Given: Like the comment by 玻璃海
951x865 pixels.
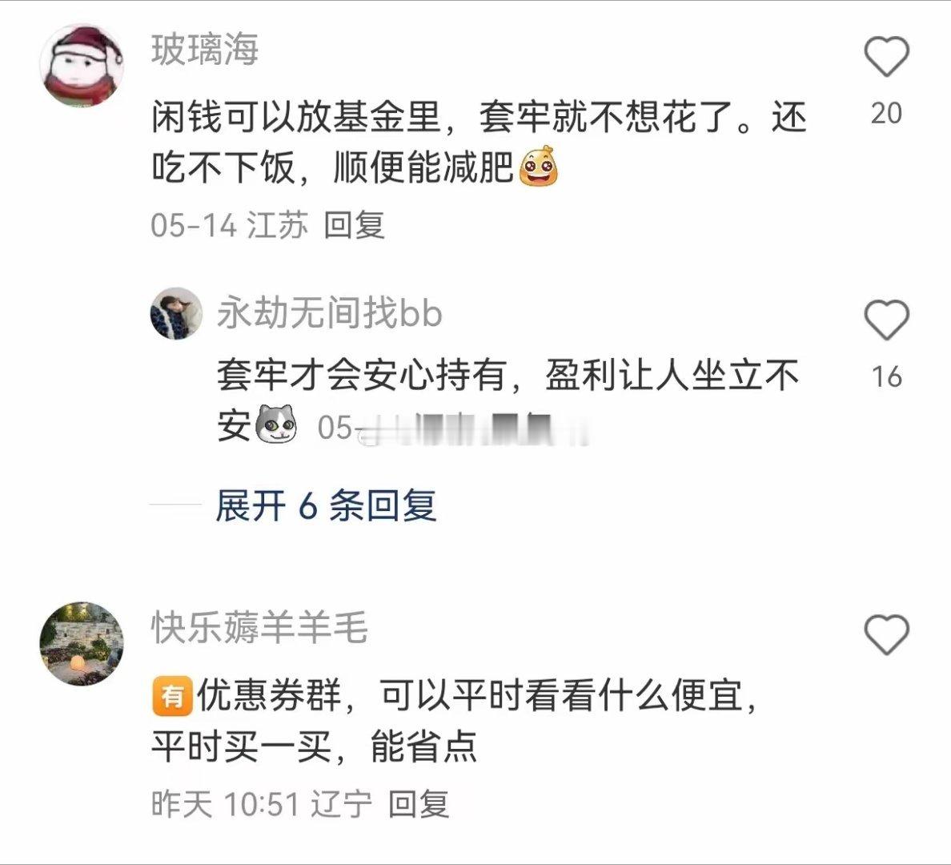Looking at the screenshot, I should coord(886,56).
